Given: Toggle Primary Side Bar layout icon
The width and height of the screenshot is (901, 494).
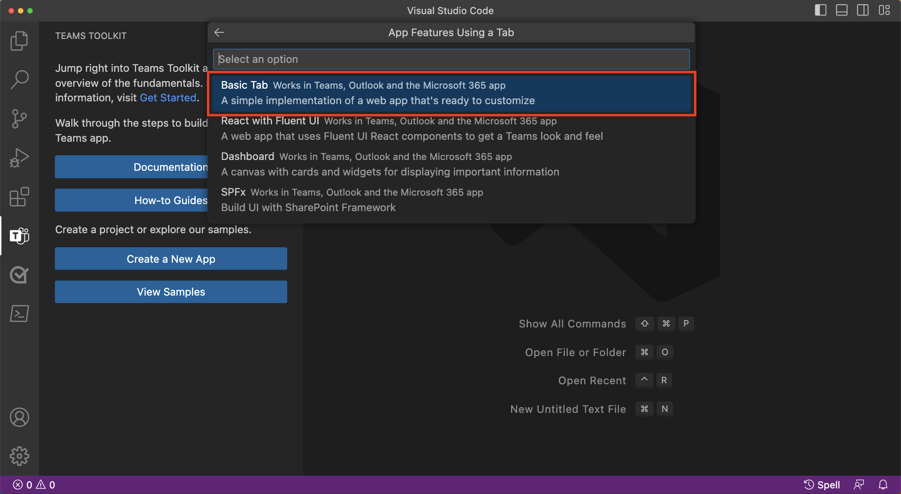Looking at the screenshot, I should (821, 10).
